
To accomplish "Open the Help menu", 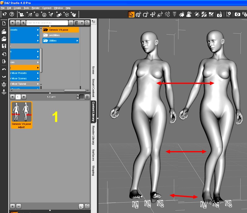I will [68, 8].
